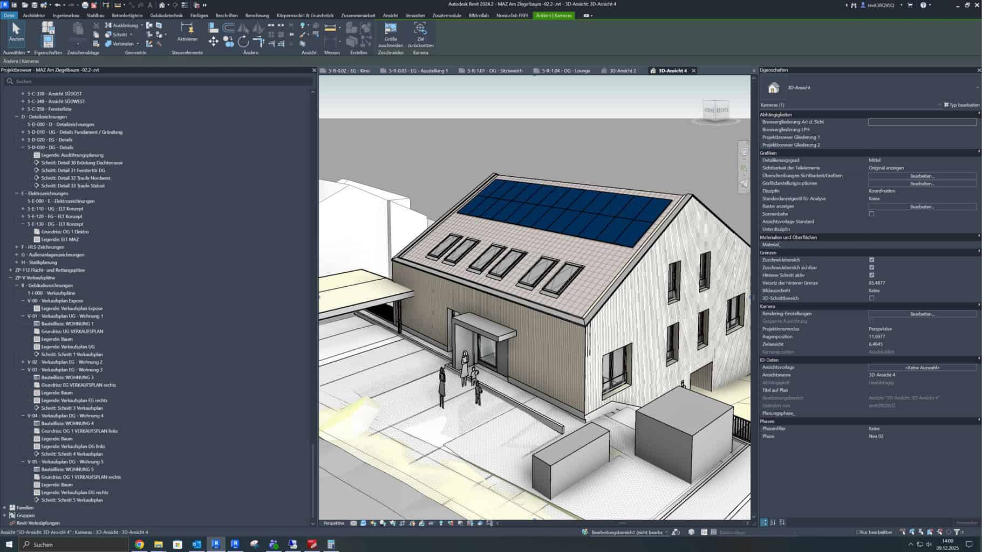The image size is (982, 552).
Task: Open the Architektur ribbon tab
Action: (x=34, y=16)
